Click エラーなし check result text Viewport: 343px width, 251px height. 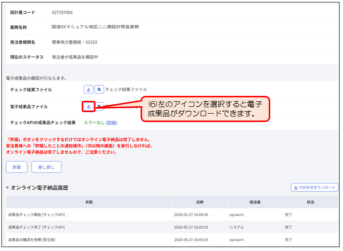coord(94,123)
